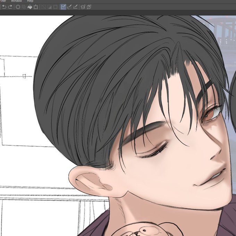Click the greyed Invert Selection icon
Viewport: 236px width, 236px height.
click(50, 7)
